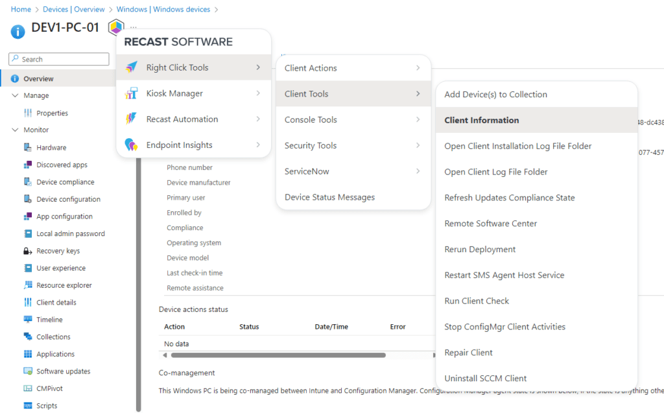Choose Repair Client from the menu

[x=469, y=352]
